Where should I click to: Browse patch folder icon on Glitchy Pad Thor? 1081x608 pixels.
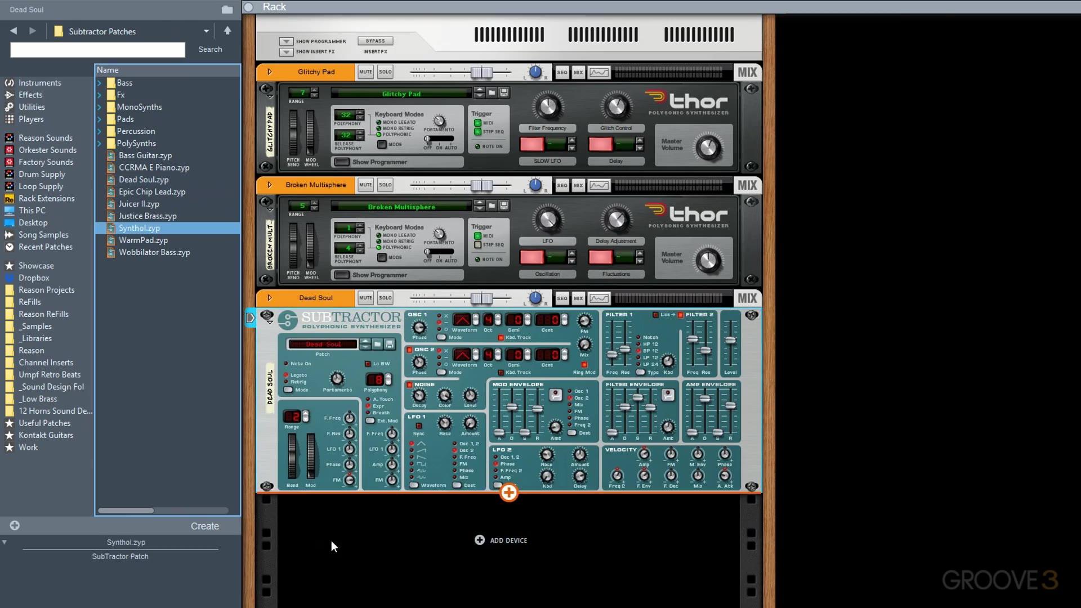(492, 93)
